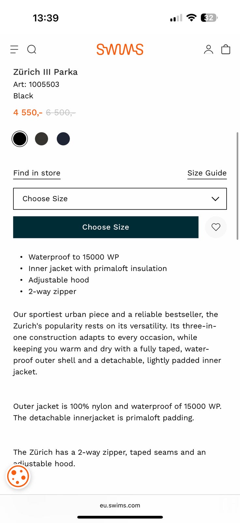Click the dropdown chevron arrow for size
The height and width of the screenshot is (523, 240).
pos(215,199)
